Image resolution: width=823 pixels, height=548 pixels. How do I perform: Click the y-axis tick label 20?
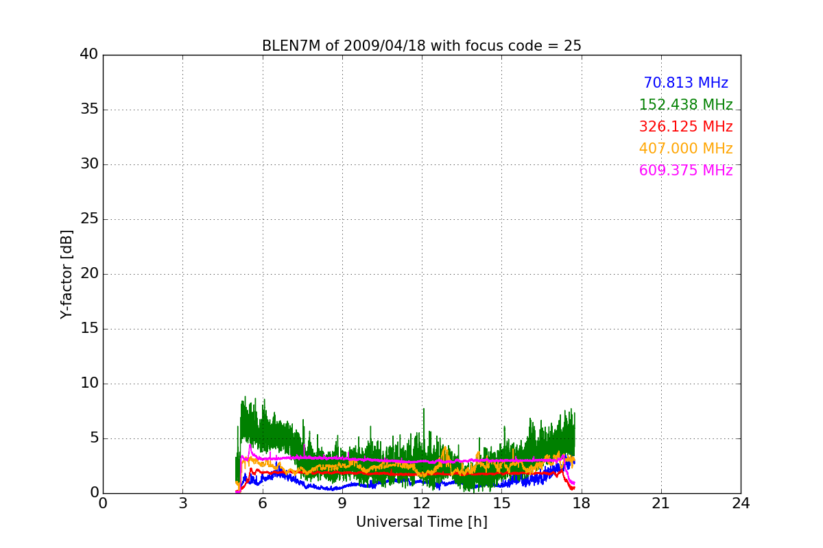(89, 274)
